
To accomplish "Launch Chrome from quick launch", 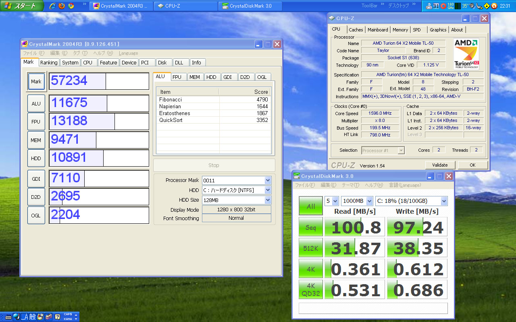I will coord(71,6).
